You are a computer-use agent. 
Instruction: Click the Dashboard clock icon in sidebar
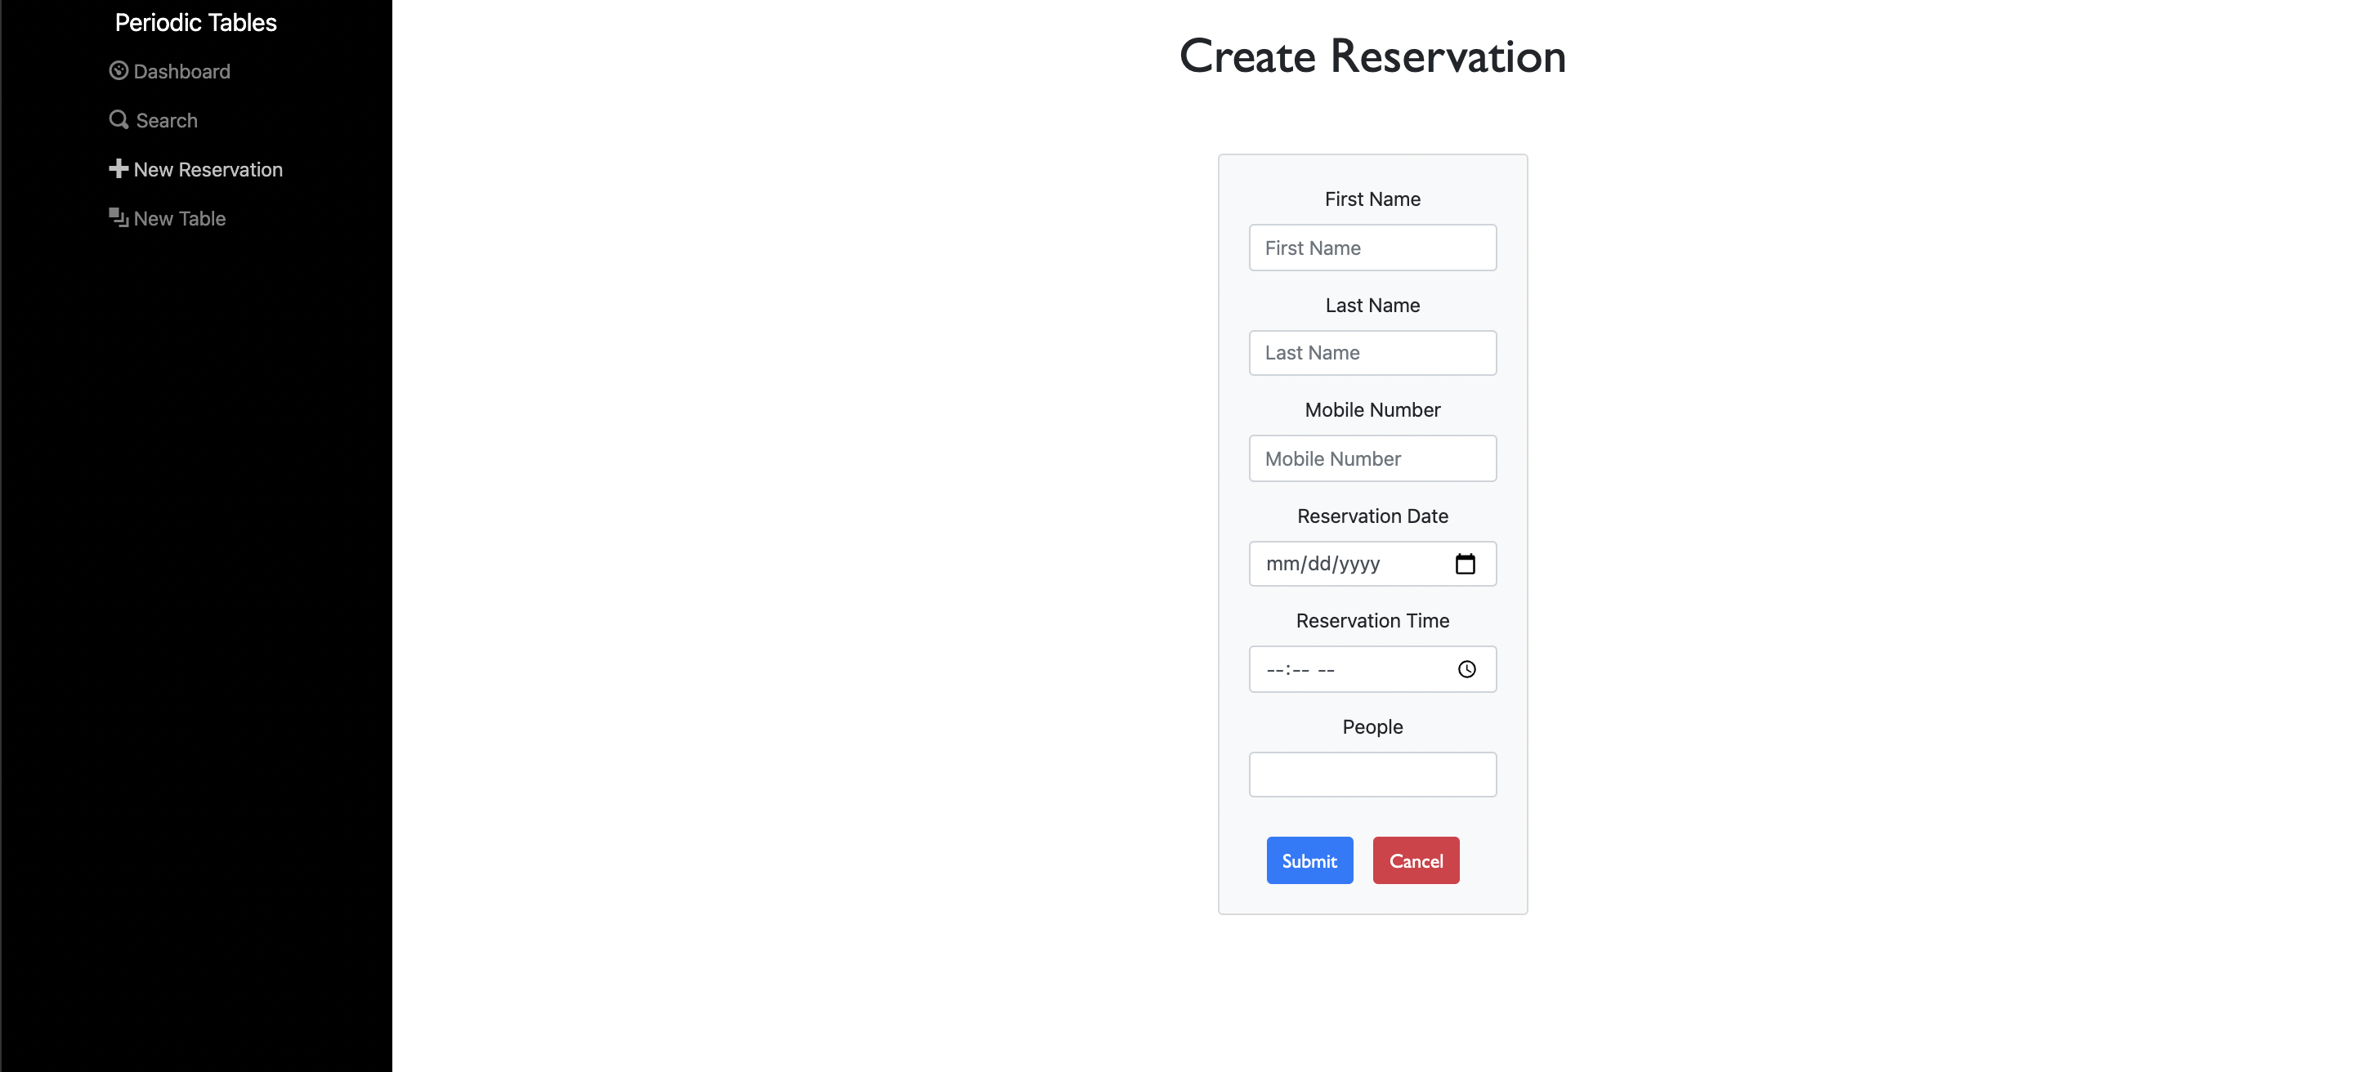pos(119,70)
